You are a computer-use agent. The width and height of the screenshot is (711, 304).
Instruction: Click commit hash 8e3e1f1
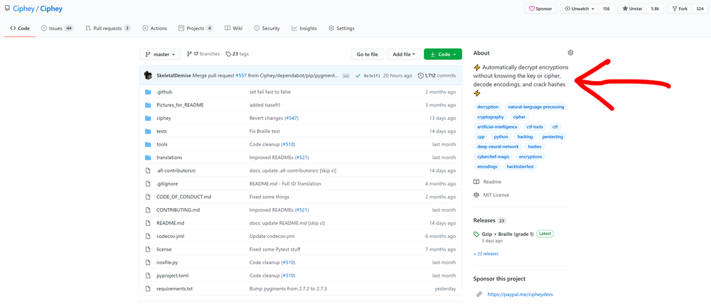[x=372, y=76]
